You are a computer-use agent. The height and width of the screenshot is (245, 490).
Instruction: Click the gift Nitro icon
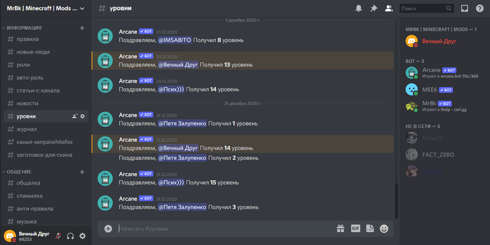tap(341, 229)
